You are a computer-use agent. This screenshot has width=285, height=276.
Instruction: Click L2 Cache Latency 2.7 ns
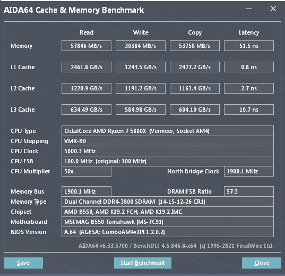[x=249, y=88]
